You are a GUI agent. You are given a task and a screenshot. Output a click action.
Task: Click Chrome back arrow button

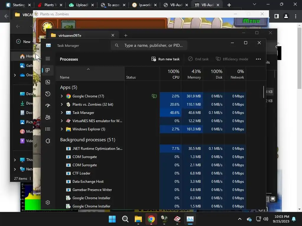click(6, 16)
